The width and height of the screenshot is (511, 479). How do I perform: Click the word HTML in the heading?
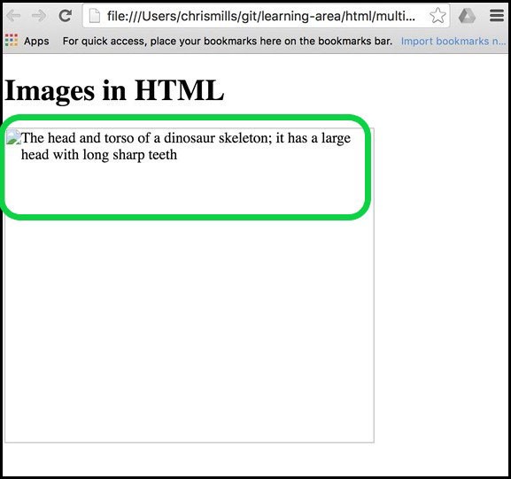179,89
